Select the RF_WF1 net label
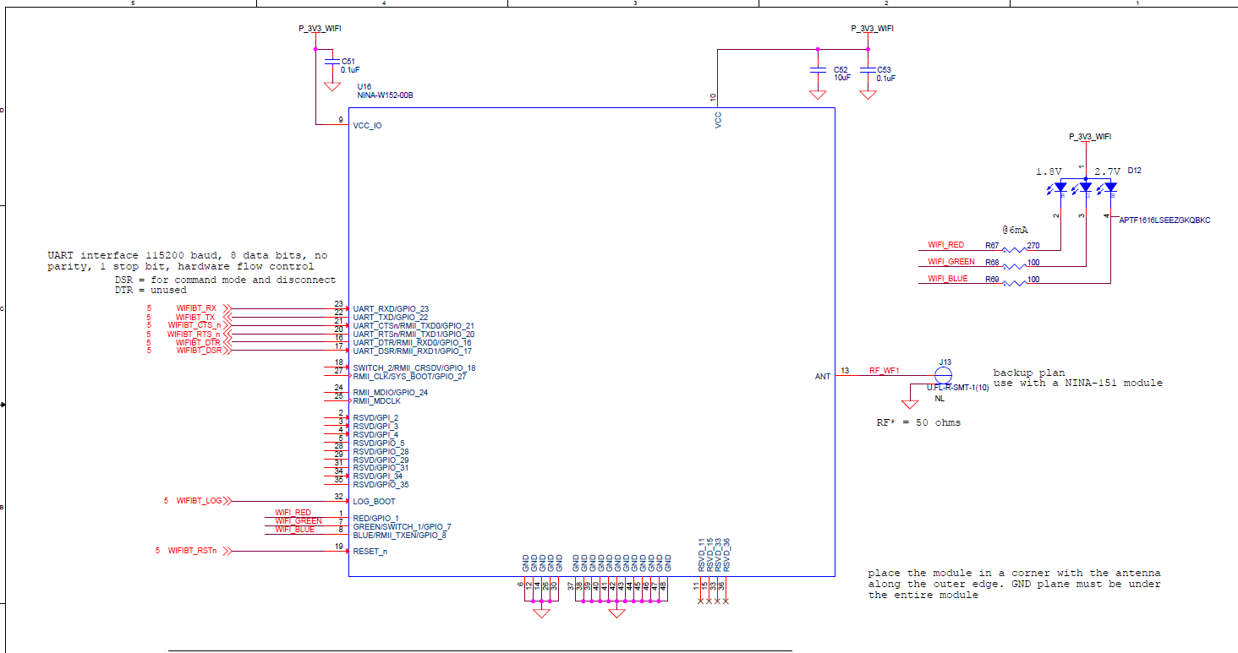 point(885,370)
